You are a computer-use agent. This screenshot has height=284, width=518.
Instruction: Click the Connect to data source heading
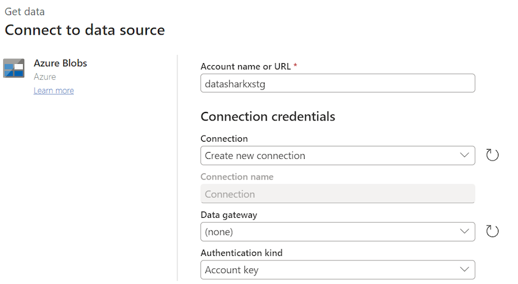85,30
